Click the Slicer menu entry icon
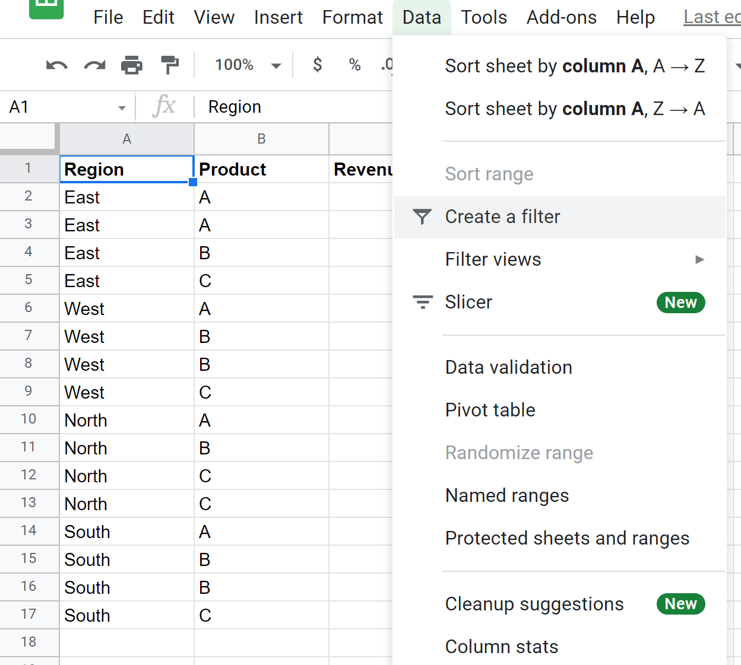Viewport: 741px width, 665px height. click(x=422, y=303)
